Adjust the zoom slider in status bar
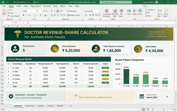This screenshot has width=177, height=111. point(163,109)
